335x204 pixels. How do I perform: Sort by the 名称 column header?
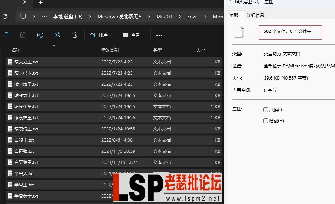coord(16,50)
